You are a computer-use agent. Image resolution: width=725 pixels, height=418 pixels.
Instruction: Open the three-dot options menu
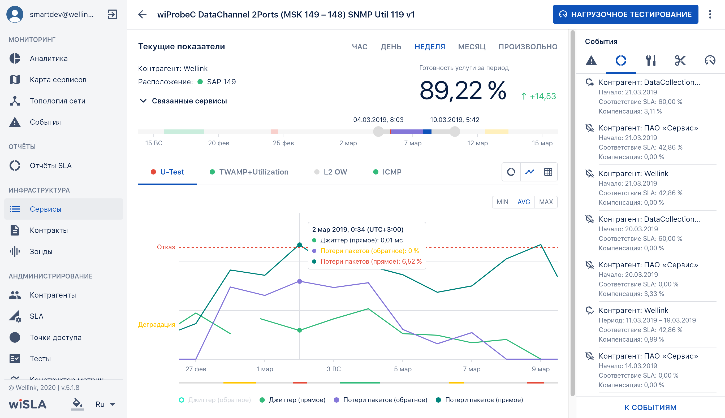710,14
